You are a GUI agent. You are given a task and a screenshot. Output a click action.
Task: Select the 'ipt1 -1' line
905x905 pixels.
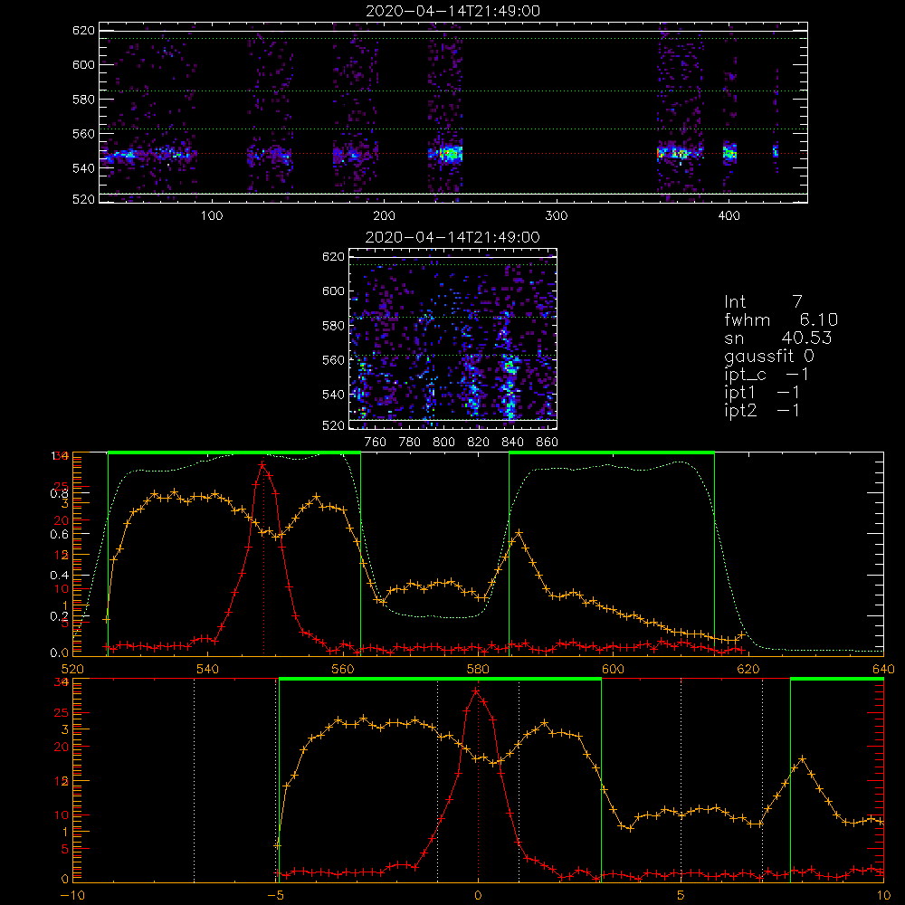pos(762,393)
